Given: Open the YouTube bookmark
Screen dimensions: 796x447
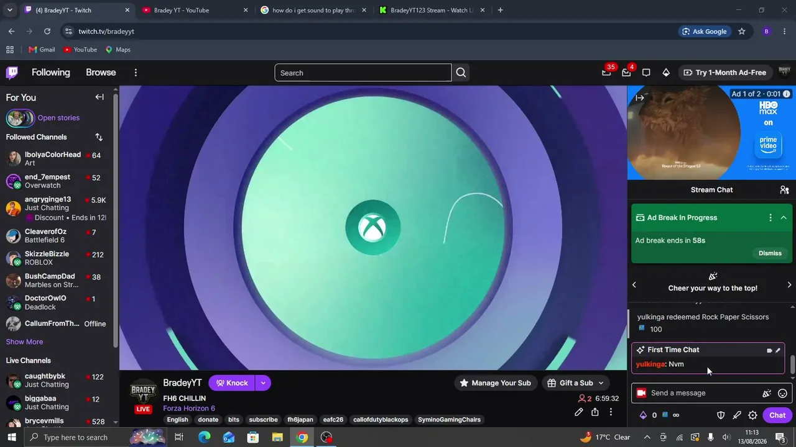Looking at the screenshot, I should tap(80, 50).
